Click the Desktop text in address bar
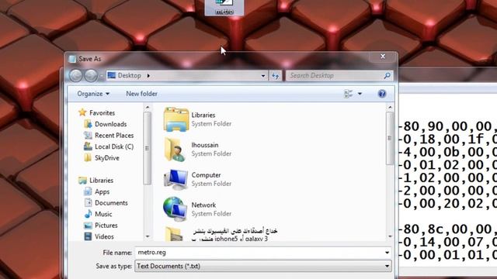Screen dimensions: 497x279 click(x=130, y=76)
